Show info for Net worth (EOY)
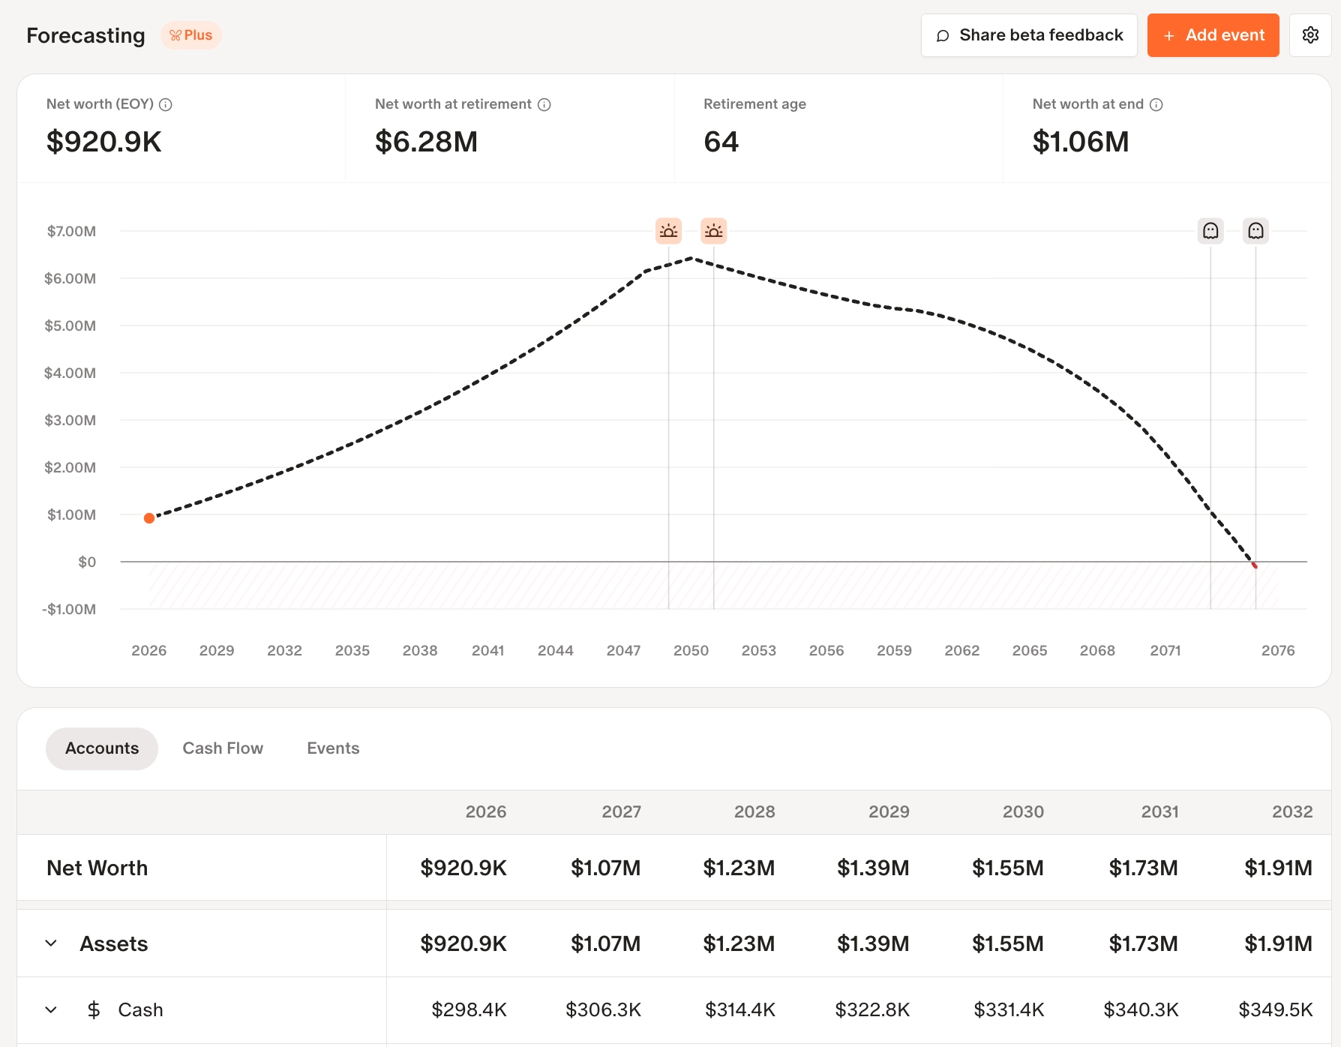 point(166,105)
